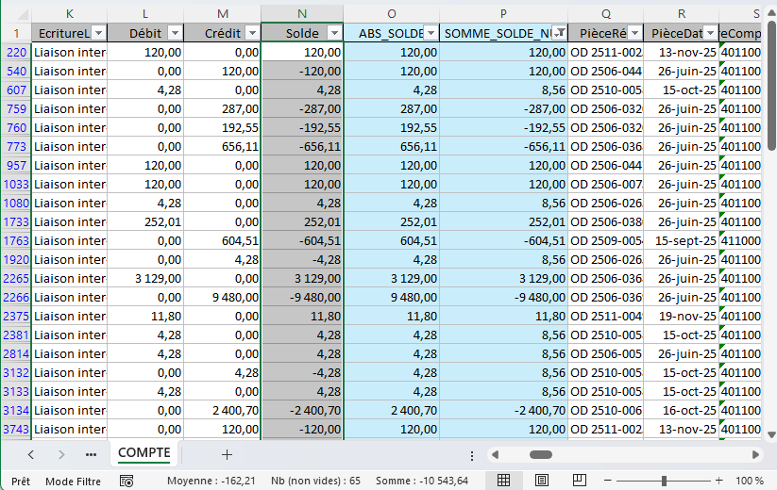Select the COMPTE sheet tab
The image size is (777, 490).
pos(144,453)
